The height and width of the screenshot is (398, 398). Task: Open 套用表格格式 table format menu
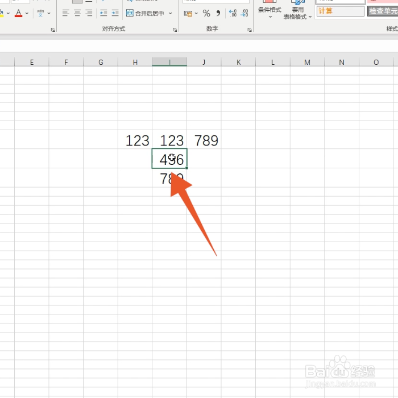tap(297, 10)
